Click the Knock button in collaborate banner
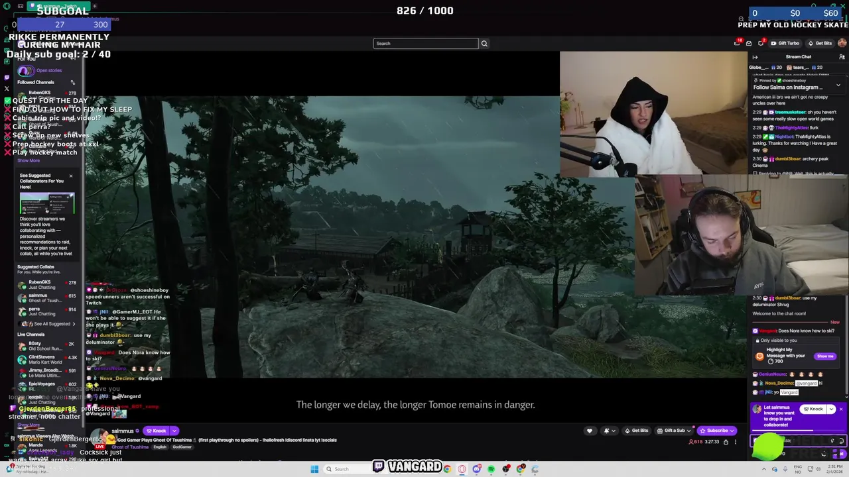 click(812, 409)
